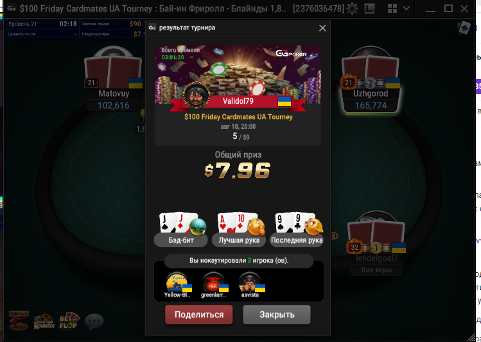Click knocked-out player asvista avatar
The image size is (481, 342).
pyautogui.click(x=250, y=282)
